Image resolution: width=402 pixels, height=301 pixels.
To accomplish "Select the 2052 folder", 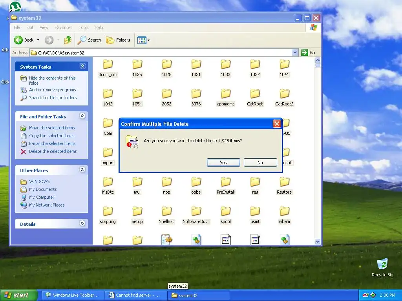I will point(166,98).
